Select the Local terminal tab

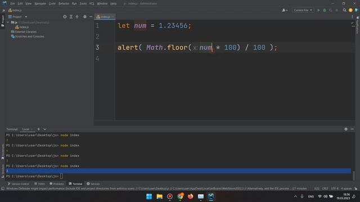(x=25, y=129)
